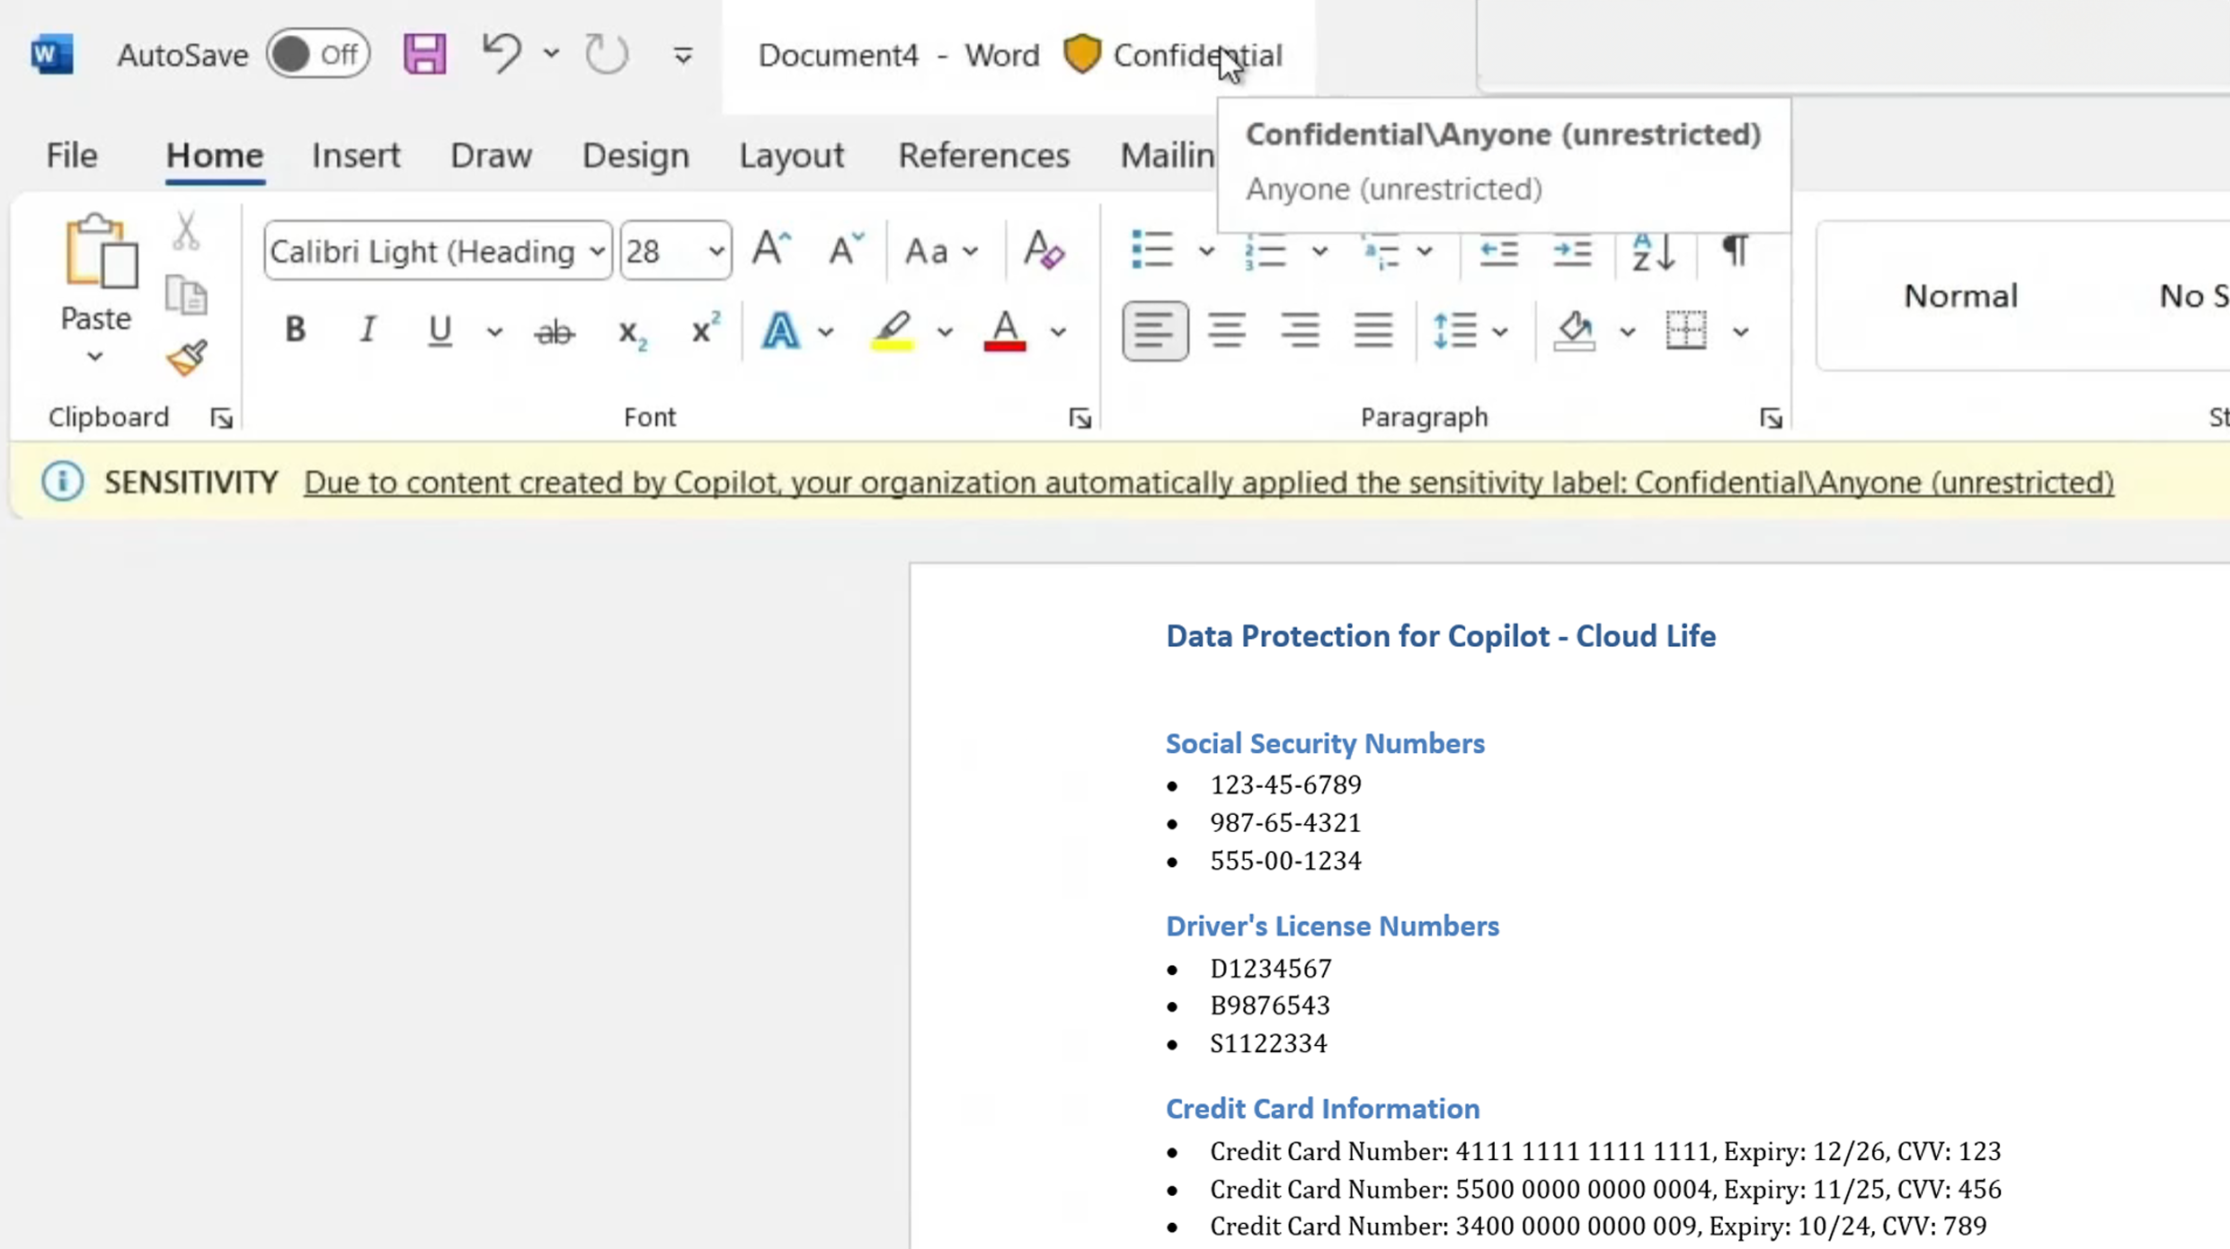The image size is (2230, 1249).
Task: Open undo history dropdown arrow
Action: [x=551, y=54]
